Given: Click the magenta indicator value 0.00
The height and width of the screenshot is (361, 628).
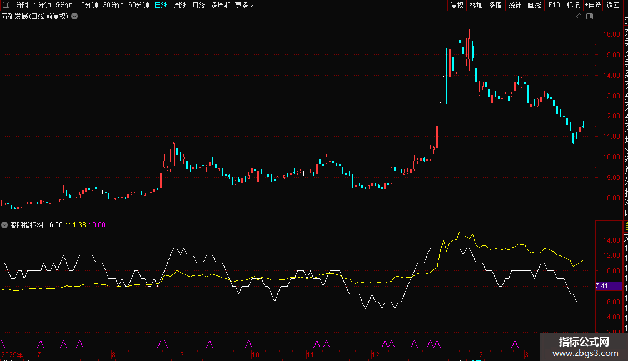Looking at the screenshot, I should pos(99,225).
